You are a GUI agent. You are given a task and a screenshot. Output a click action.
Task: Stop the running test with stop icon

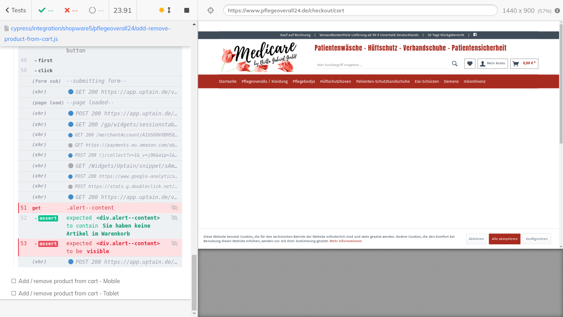pyautogui.click(x=186, y=10)
